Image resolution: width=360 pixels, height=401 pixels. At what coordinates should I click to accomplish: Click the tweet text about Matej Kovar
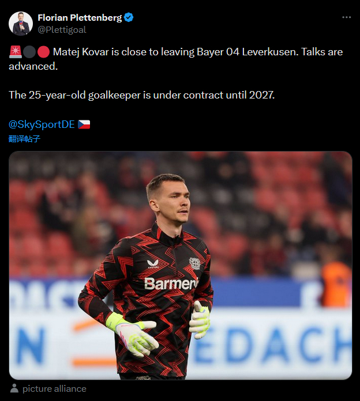pyautogui.click(x=175, y=59)
